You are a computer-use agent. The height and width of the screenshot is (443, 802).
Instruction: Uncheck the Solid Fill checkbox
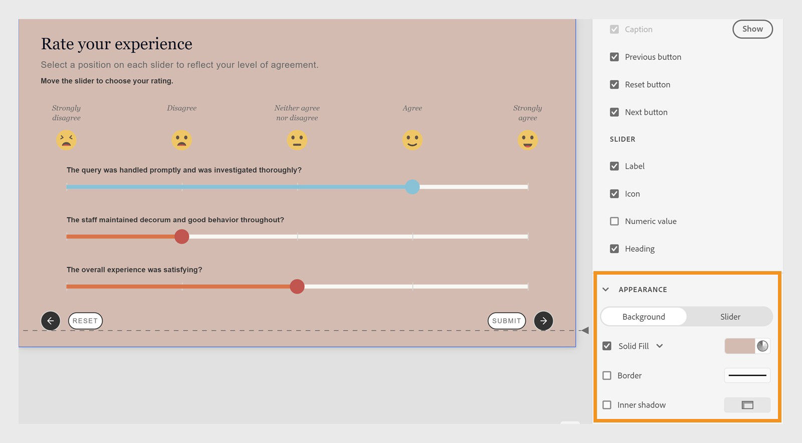pyautogui.click(x=607, y=346)
